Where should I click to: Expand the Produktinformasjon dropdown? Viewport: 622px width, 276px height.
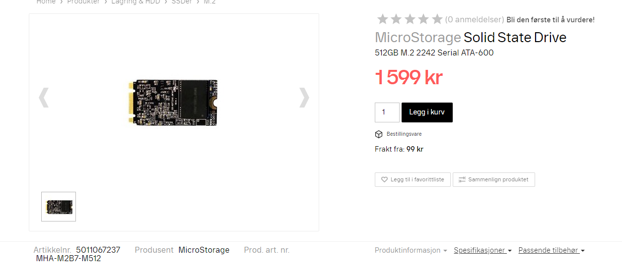tap(411, 251)
